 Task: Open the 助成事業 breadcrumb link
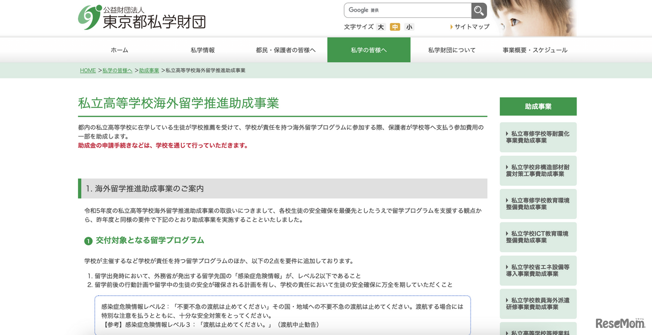[x=148, y=70]
